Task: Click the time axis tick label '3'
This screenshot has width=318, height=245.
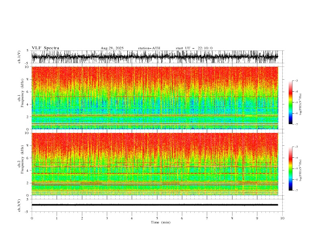Action: click(x=107, y=218)
